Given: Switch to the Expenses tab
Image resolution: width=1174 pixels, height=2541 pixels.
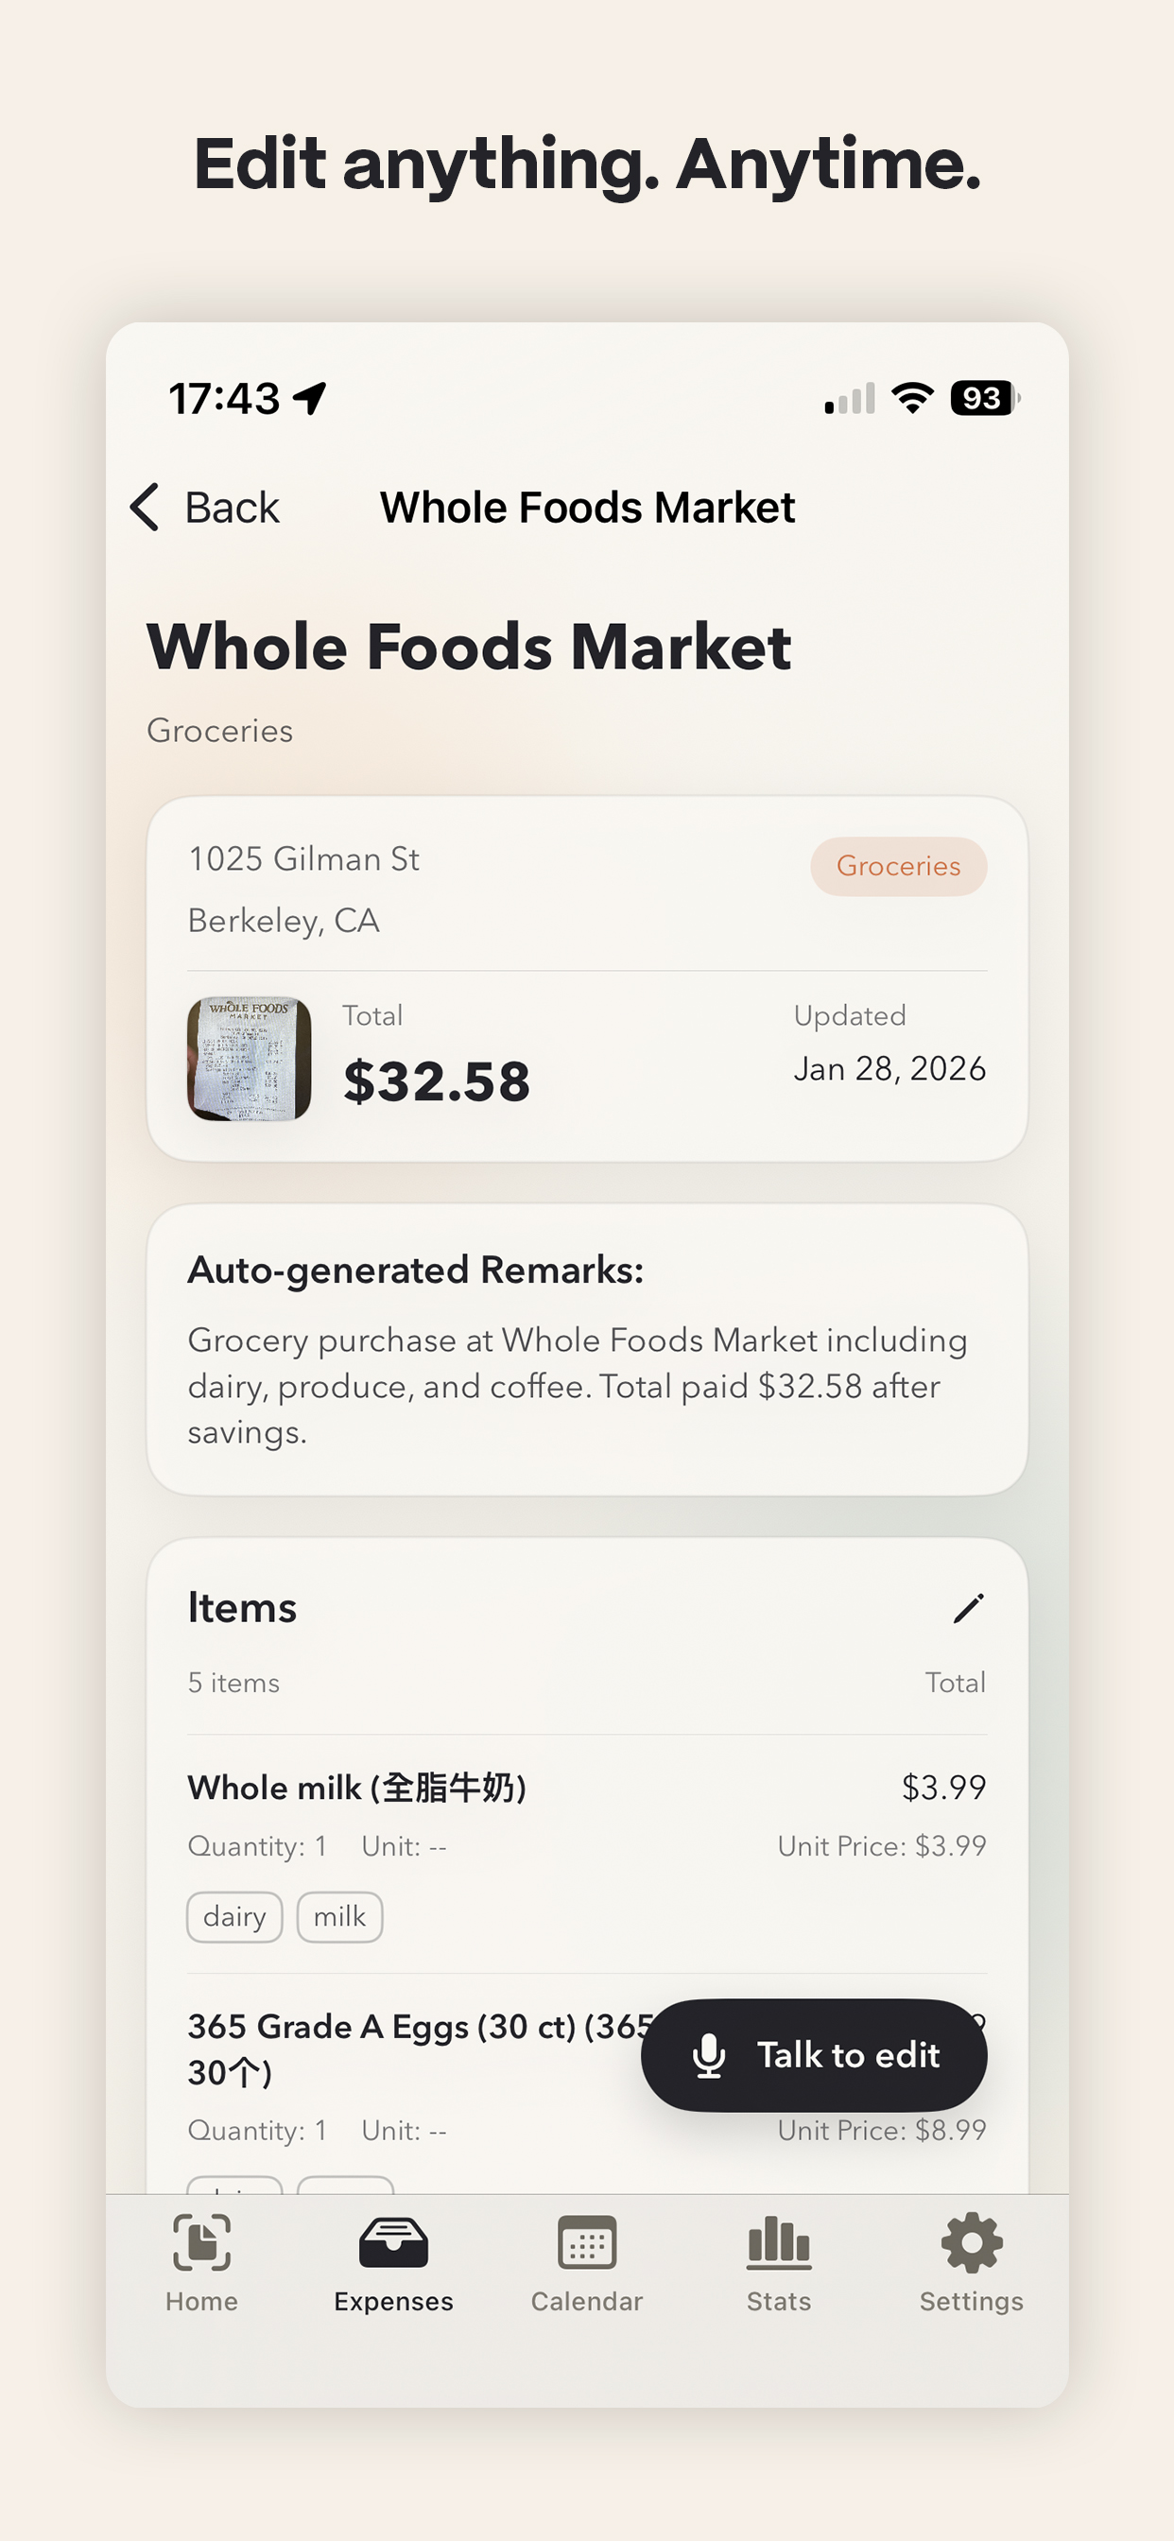Looking at the screenshot, I should click(x=392, y=2263).
